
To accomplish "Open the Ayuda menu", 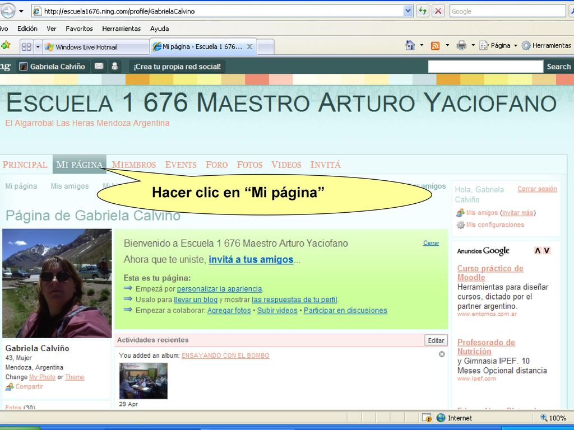I will (x=159, y=29).
